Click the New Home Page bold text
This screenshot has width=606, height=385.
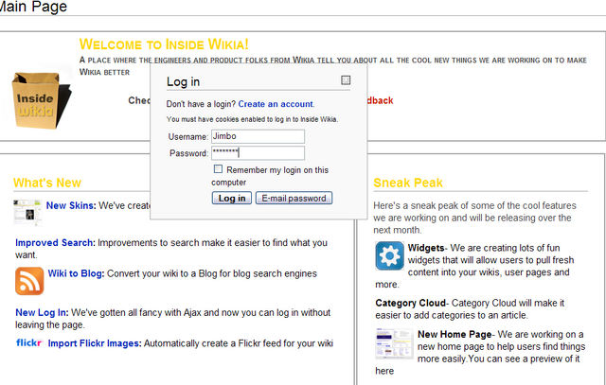[x=454, y=334]
